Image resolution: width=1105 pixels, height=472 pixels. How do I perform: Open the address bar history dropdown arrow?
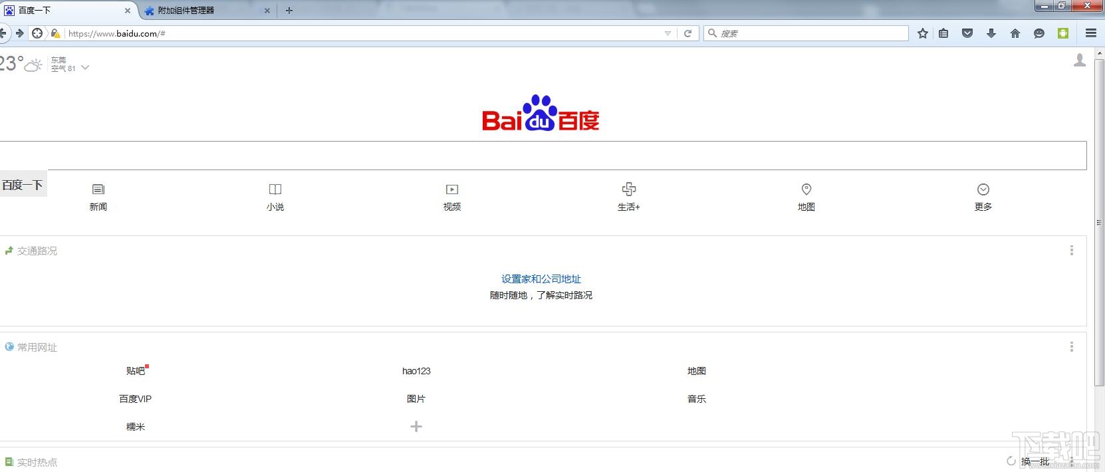[668, 33]
